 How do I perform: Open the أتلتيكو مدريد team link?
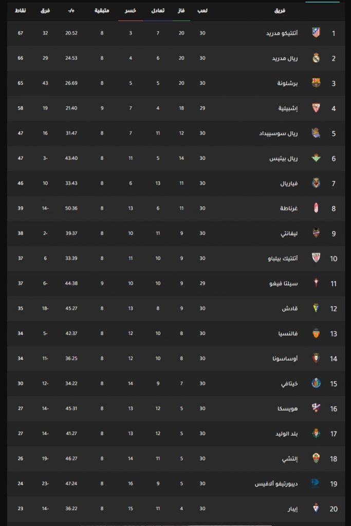(282, 33)
